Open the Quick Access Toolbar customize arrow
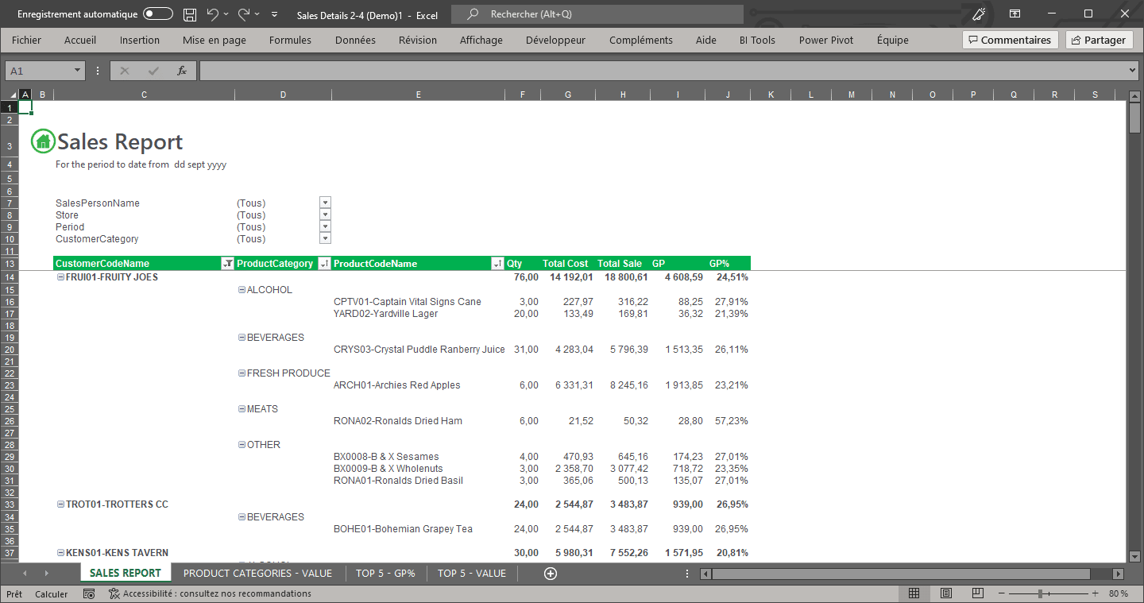 (x=275, y=14)
